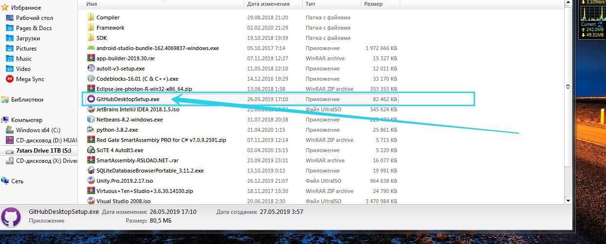Open Mega Sync in favorites
The width and height of the screenshot is (606, 244).
pos(25,79)
